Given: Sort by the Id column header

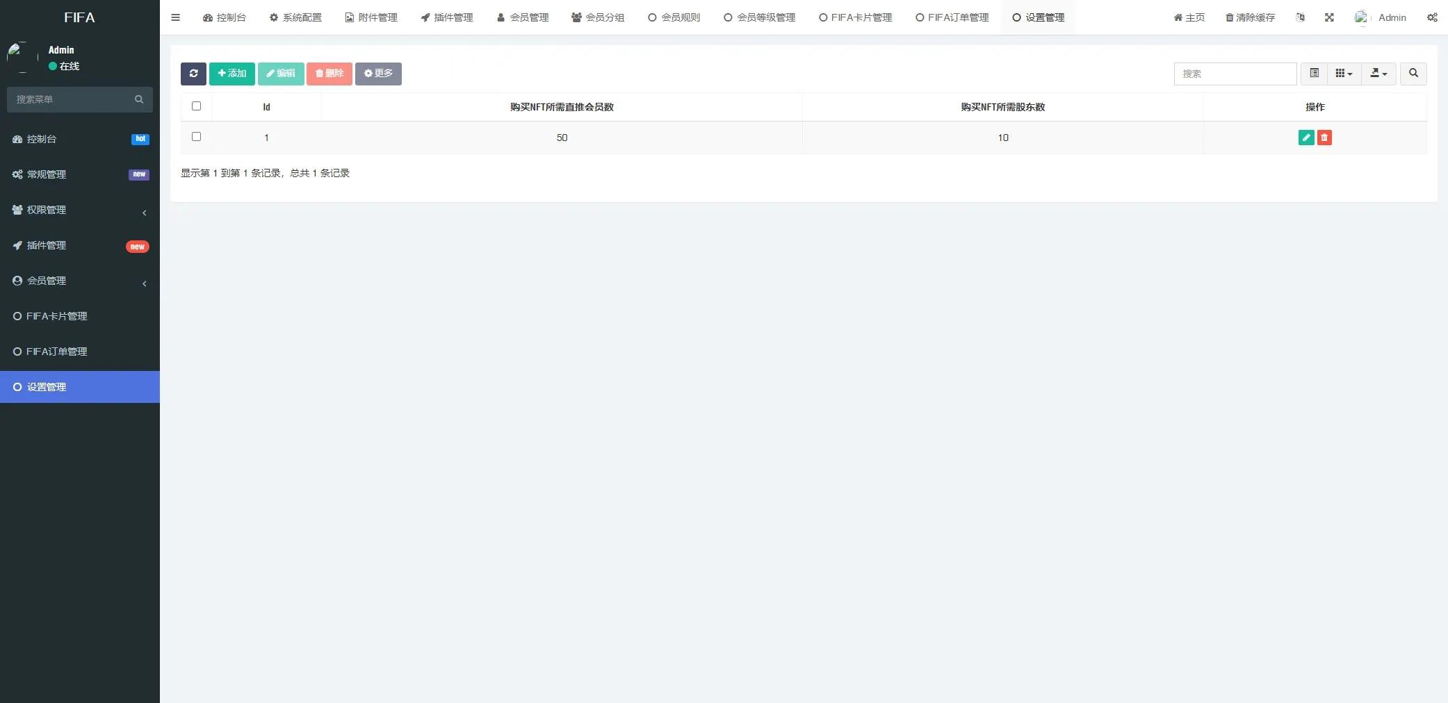Looking at the screenshot, I should (x=266, y=107).
